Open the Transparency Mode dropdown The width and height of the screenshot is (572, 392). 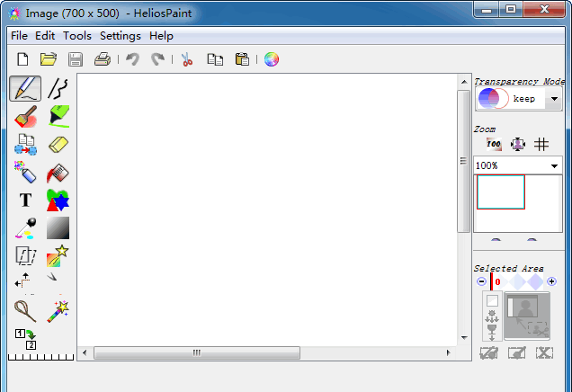click(554, 99)
